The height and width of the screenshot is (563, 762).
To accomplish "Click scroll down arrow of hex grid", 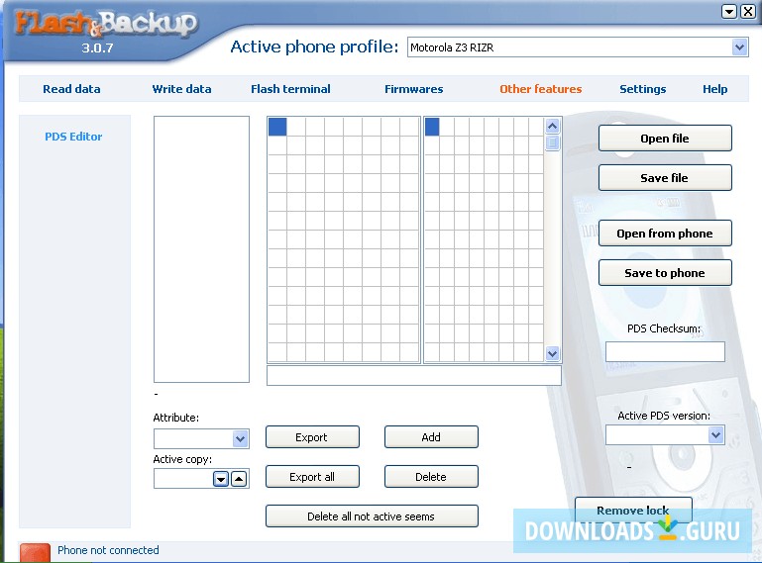I will point(552,353).
